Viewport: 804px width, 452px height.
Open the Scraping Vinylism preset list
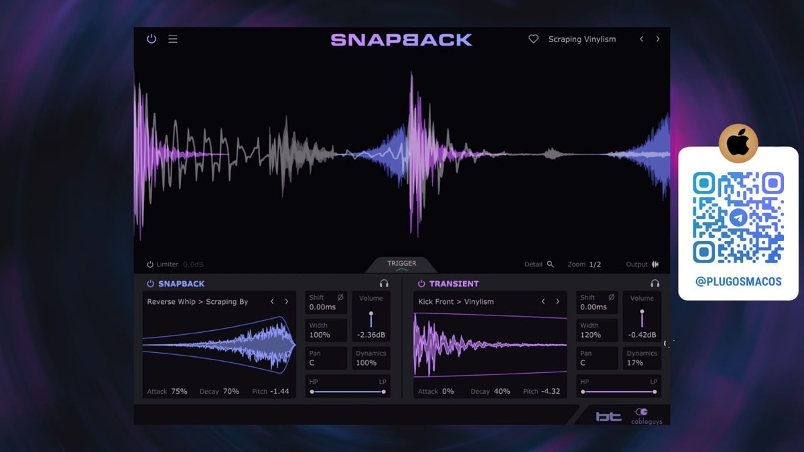point(582,40)
